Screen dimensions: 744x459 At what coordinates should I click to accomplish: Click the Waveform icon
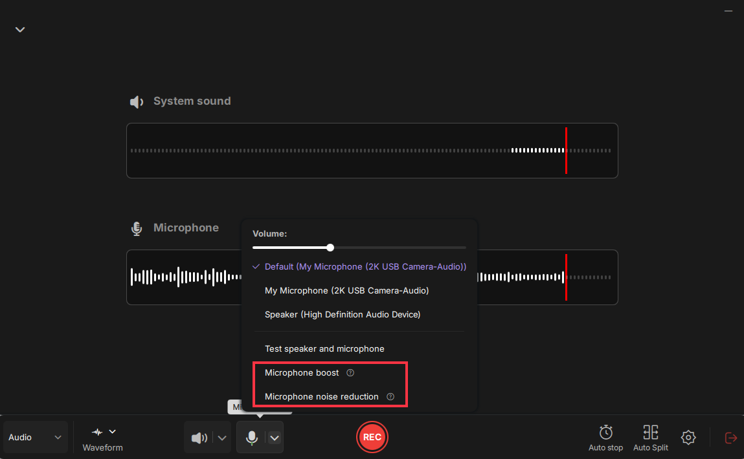point(98,432)
